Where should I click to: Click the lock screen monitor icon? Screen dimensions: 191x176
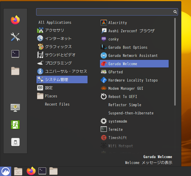tap(15, 108)
